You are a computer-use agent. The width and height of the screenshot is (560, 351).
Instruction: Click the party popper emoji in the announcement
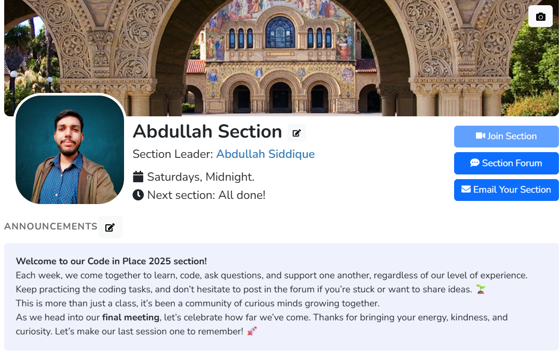coord(251,331)
